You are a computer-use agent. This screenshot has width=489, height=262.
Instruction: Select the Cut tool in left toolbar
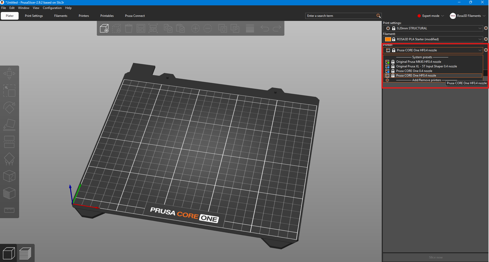pos(9,142)
